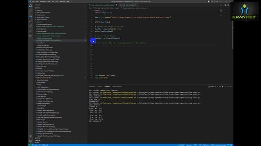Change the Spaces indentation setting
This screenshot has height=146, width=261.
coord(189,145)
